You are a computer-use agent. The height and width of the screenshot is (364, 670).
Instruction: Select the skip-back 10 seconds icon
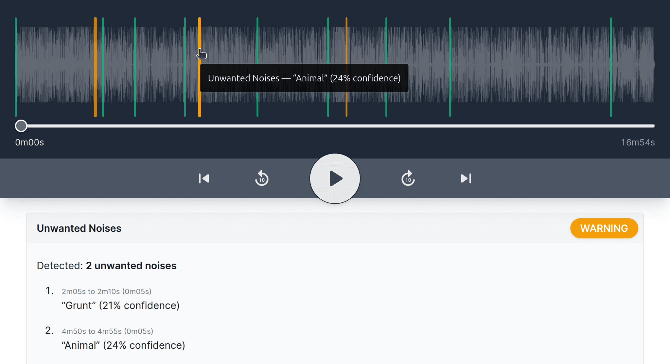(261, 178)
